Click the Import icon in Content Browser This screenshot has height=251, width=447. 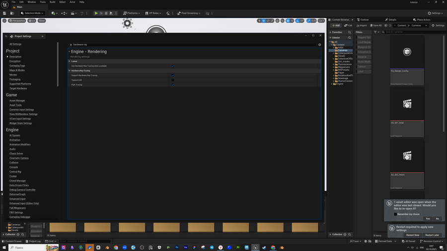coord(362,25)
